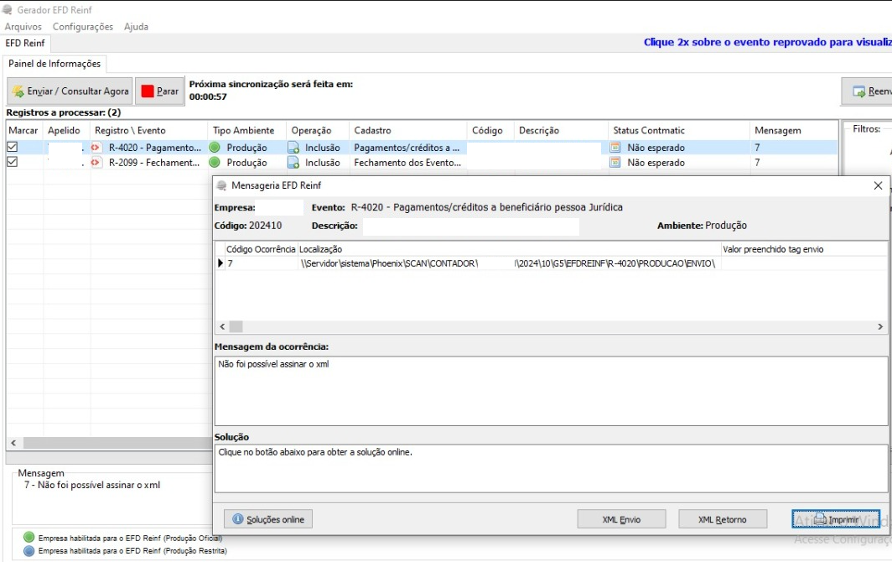Click the Gerador EFD Reinf title bar icon
The image size is (892, 562).
tap(8, 10)
